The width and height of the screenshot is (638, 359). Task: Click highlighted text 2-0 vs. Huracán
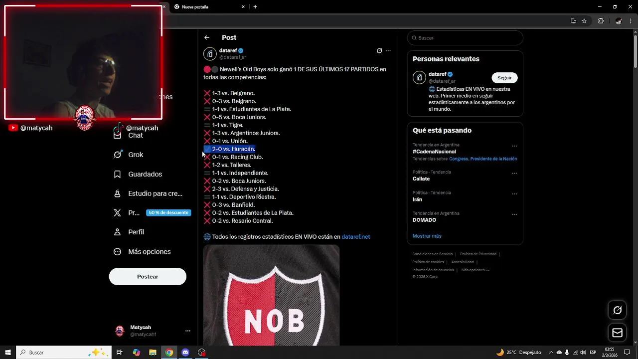pyautogui.click(x=233, y=149)
